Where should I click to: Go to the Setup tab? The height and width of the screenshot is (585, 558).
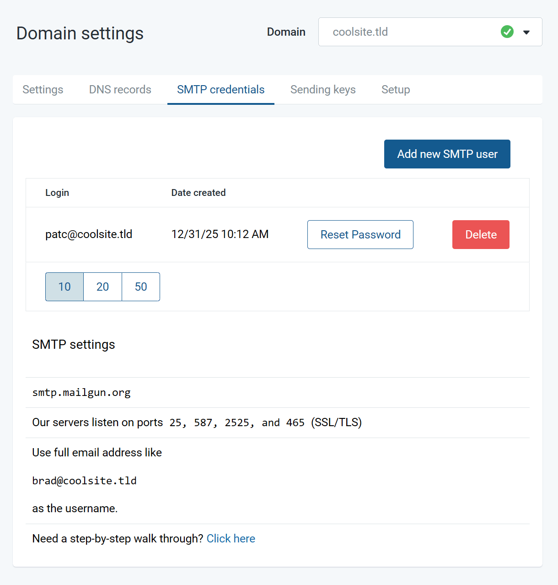coord(395,89)
